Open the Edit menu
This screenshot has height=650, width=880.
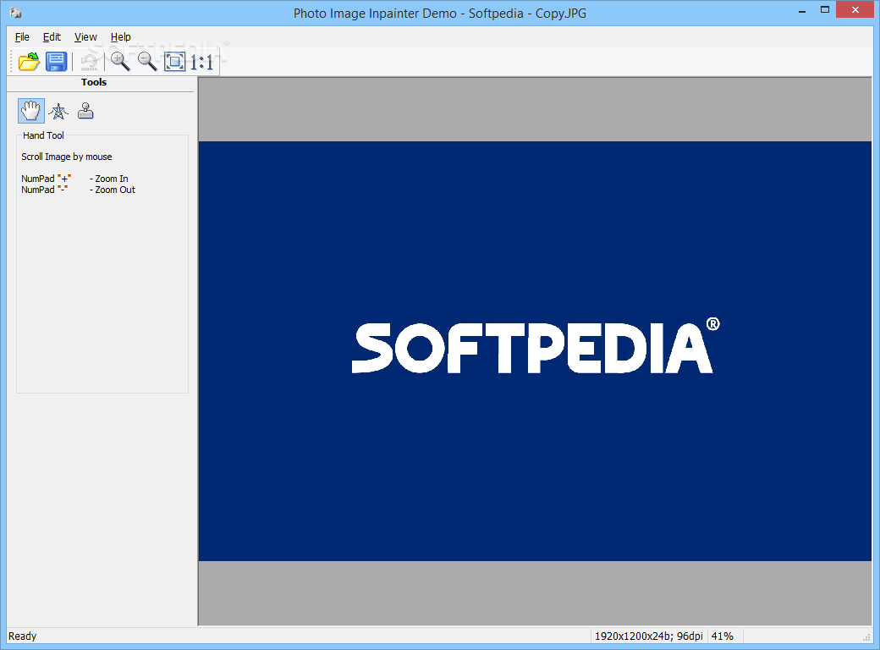pyautogui.click(x=52, y=37)
